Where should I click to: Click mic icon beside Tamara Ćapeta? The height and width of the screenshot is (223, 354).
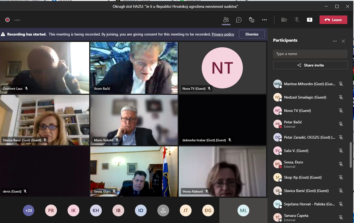tap(341, 217)
